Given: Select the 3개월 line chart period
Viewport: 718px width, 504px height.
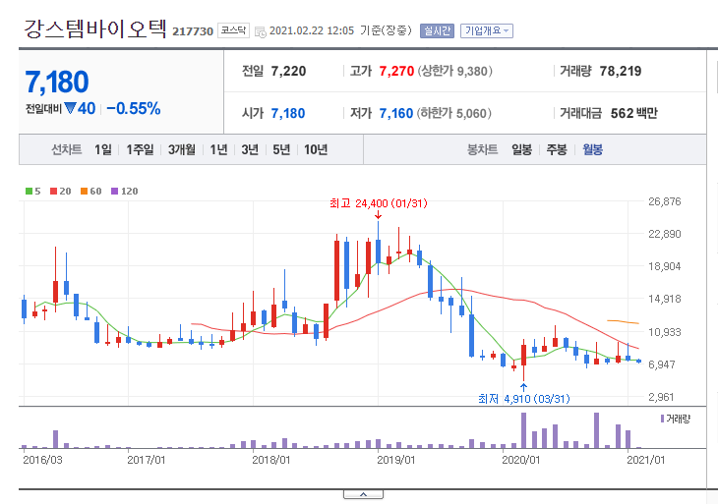Looking at the screenshot, I should [181, 149].
